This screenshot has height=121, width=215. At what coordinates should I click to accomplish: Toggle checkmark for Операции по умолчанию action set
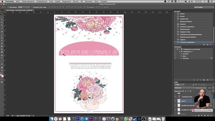(175, 49)
